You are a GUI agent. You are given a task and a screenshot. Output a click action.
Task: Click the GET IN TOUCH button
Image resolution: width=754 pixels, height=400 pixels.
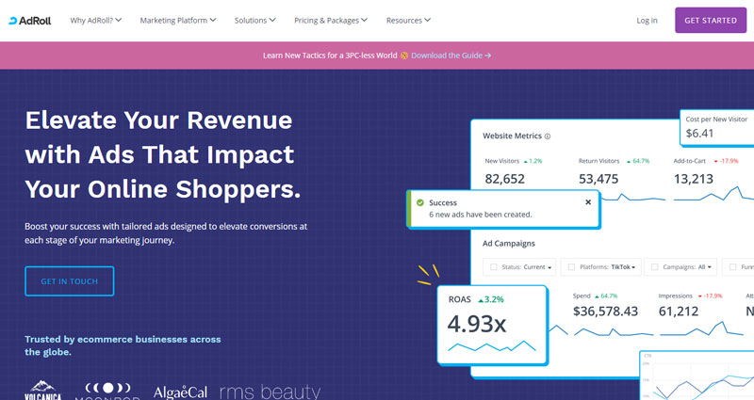tap(69, 281)
